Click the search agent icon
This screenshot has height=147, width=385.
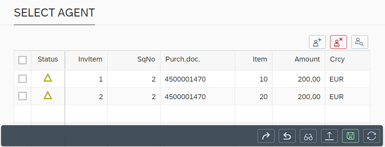[359, 42]
